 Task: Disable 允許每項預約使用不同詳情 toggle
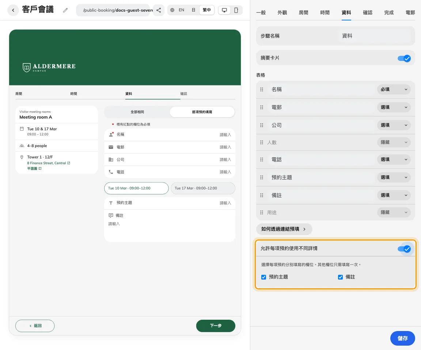pyautogui.click(x=404, y=249)
